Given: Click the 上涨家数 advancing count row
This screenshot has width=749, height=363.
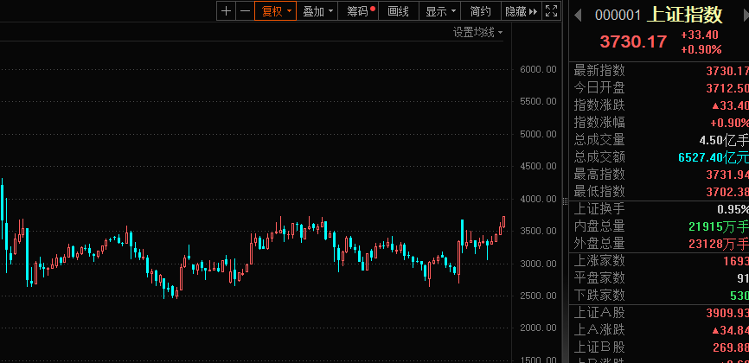Looking at the screenshot, I should tap(659, 260).
